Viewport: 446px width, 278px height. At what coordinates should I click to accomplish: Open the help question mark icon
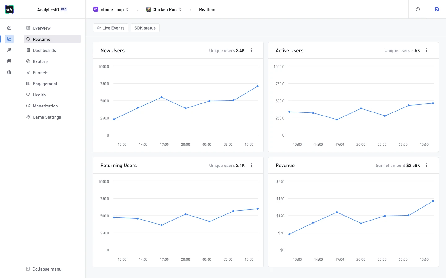point(418,9)
